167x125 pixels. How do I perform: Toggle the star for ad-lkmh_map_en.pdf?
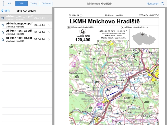pos(3,25)
